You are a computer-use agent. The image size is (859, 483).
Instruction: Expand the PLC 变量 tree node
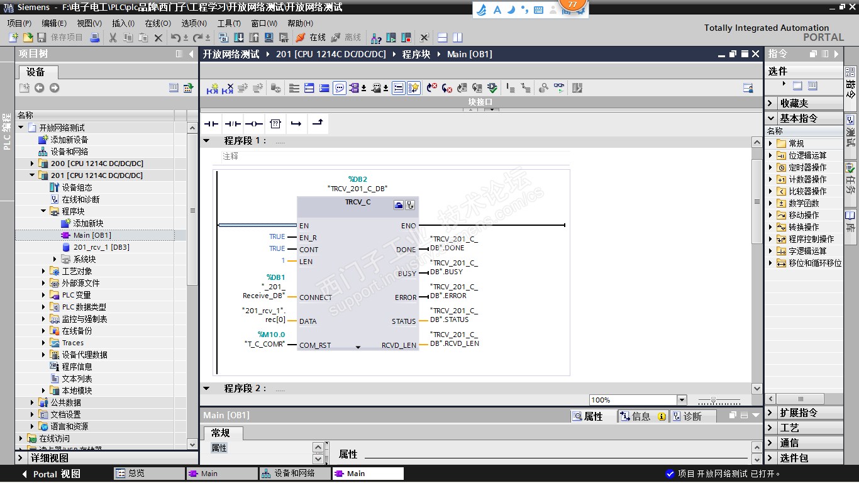coord(43,295)
